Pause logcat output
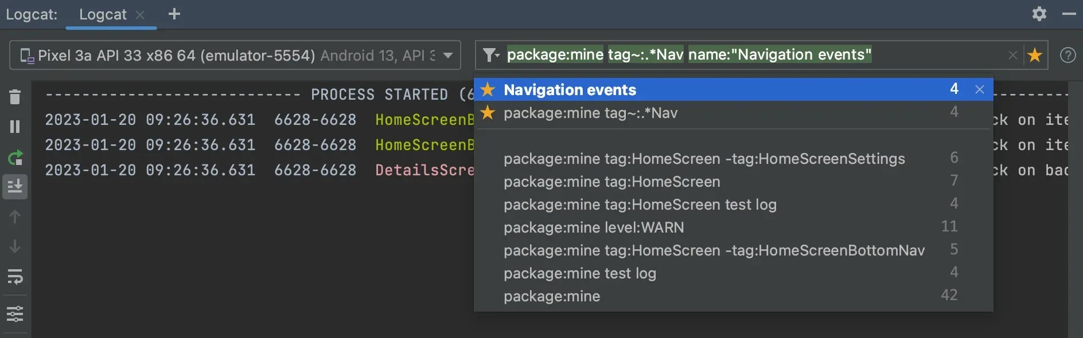Viewport: 1083px width, 338px height. click(x=15, y=127)
